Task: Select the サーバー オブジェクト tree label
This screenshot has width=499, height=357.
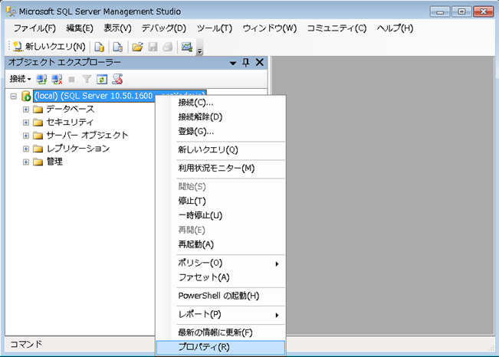Action: [87, 136]
